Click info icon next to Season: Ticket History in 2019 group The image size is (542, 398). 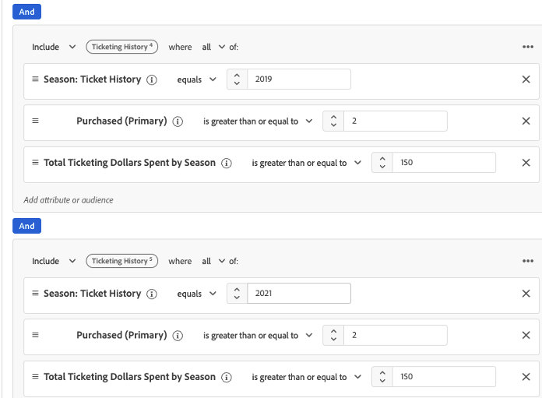(152, 79)
